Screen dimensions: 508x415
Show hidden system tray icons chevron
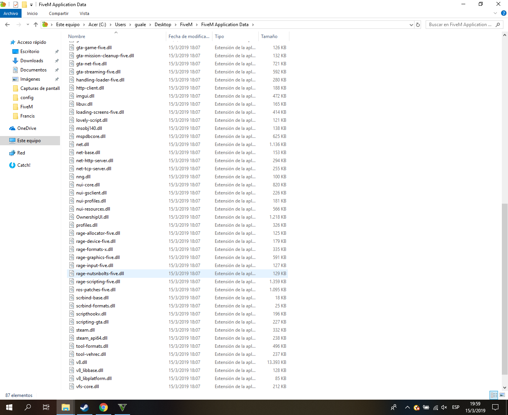click(x=408, y=407)
